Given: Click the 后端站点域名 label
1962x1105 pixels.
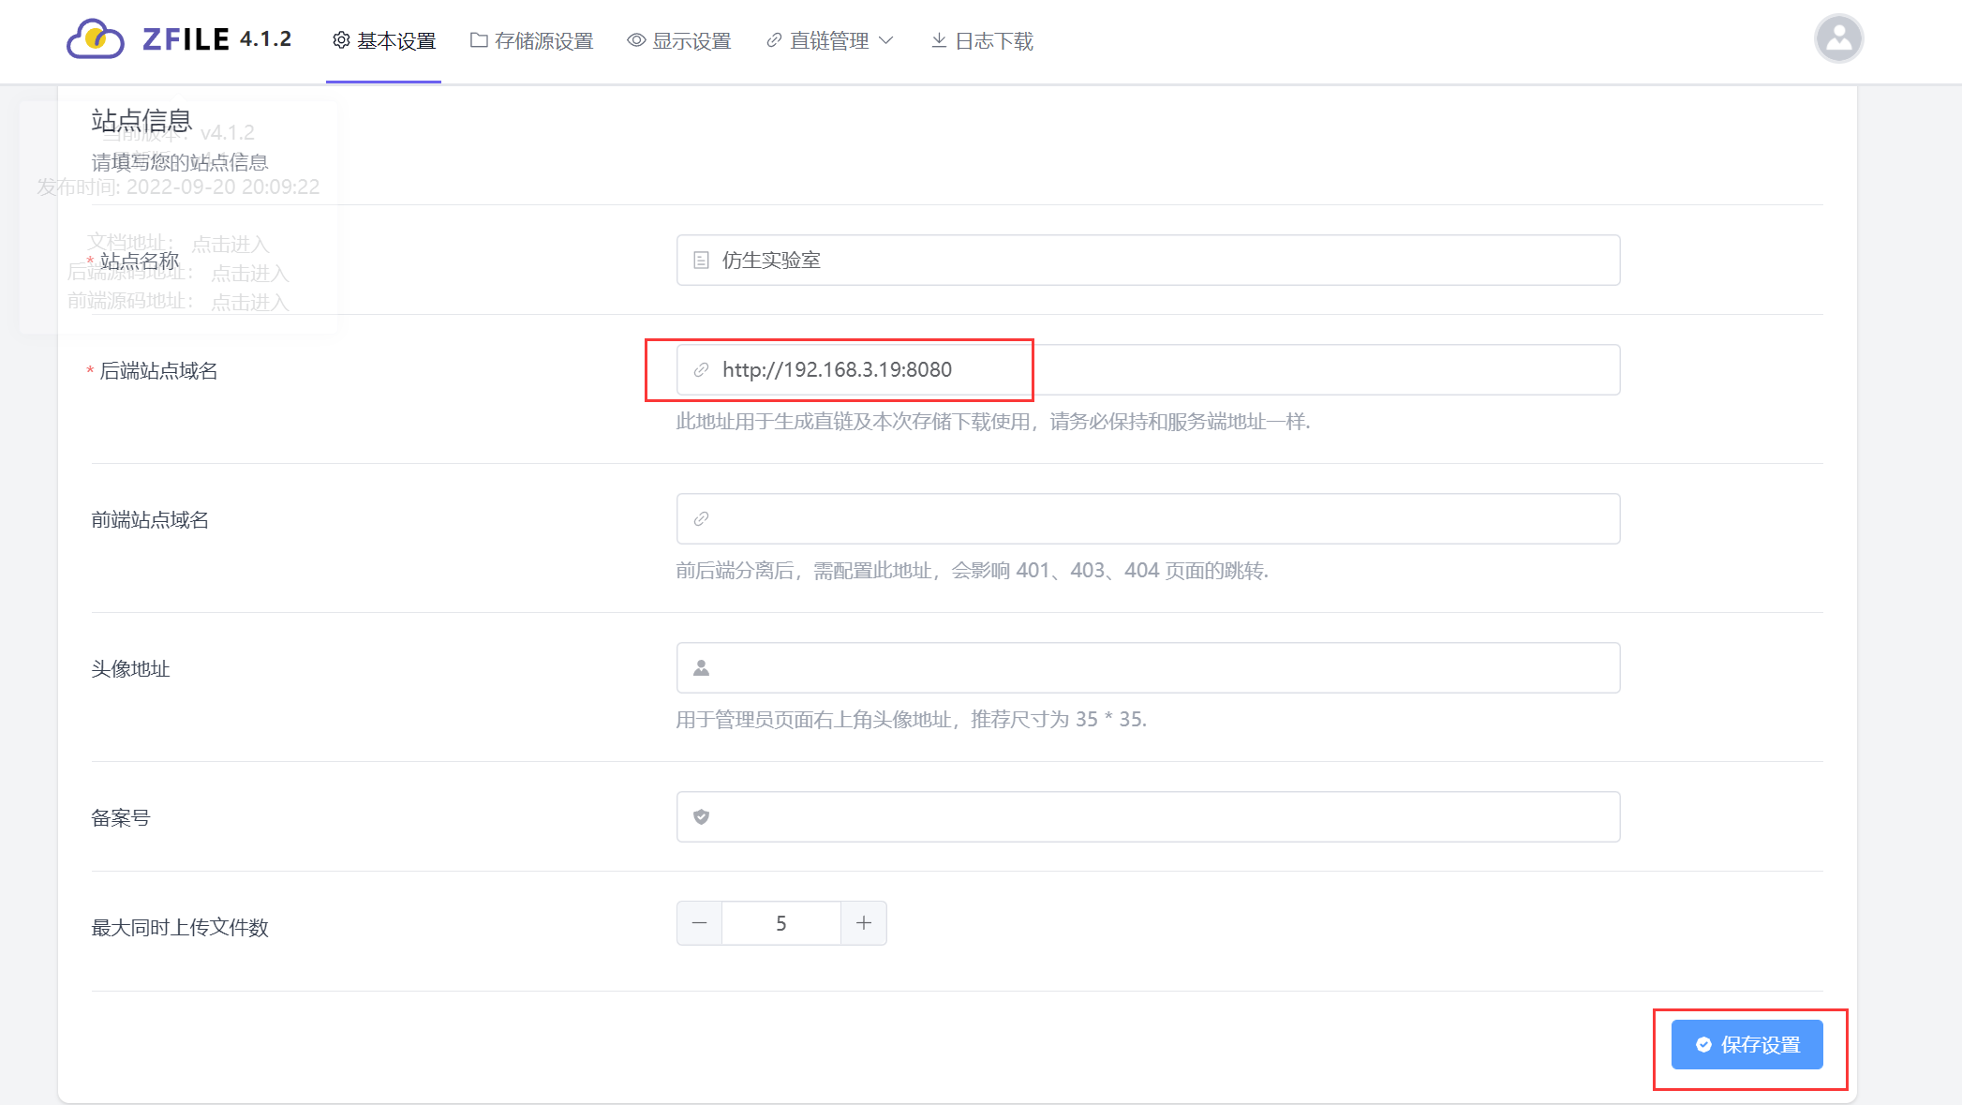Looking at the screenshot, I should (x=158, y=371).
